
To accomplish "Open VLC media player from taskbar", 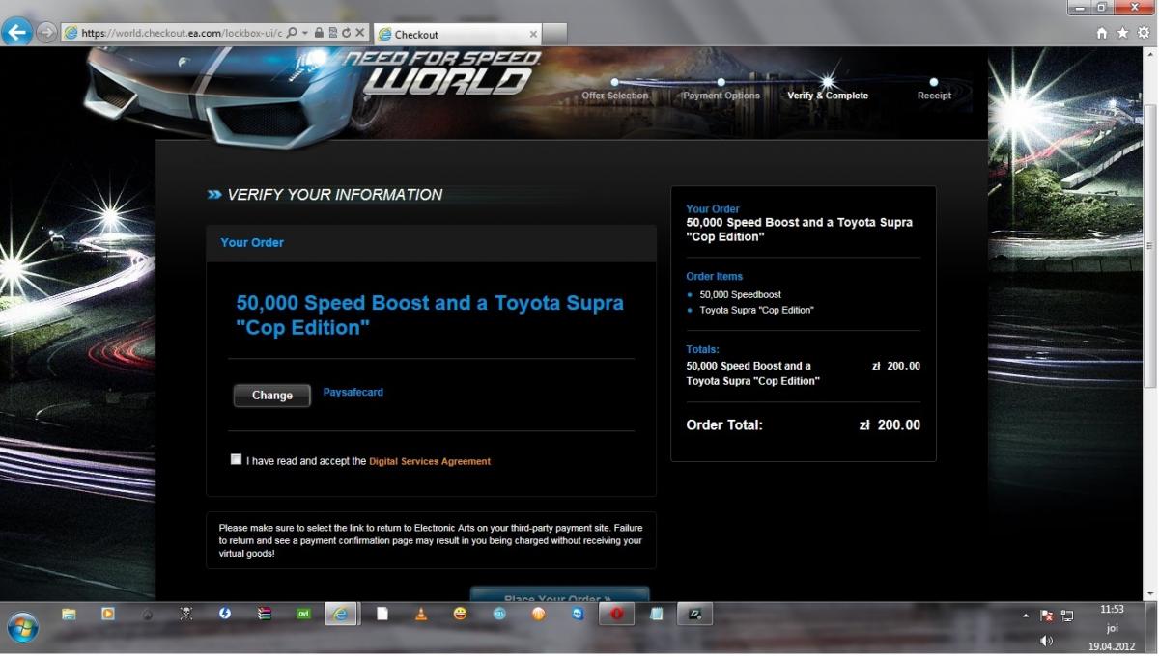I will [x=420, y=614].
